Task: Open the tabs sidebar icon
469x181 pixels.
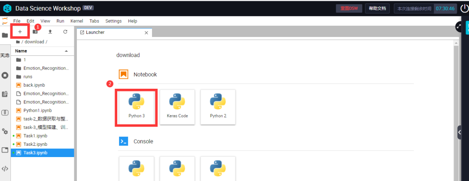Action: point(5,150)
